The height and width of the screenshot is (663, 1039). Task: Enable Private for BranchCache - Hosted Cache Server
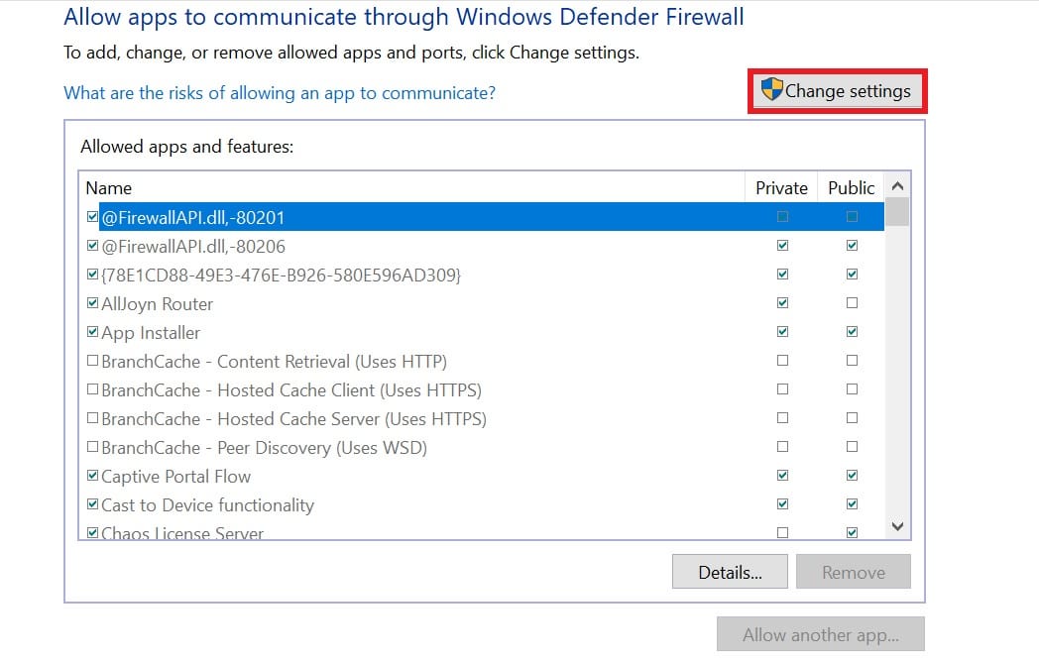click(x=782, y=418)
